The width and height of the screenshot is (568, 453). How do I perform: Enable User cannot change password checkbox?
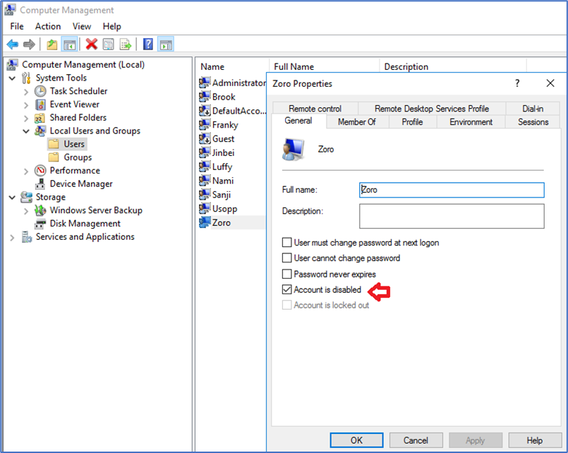[x=287, y=258]
